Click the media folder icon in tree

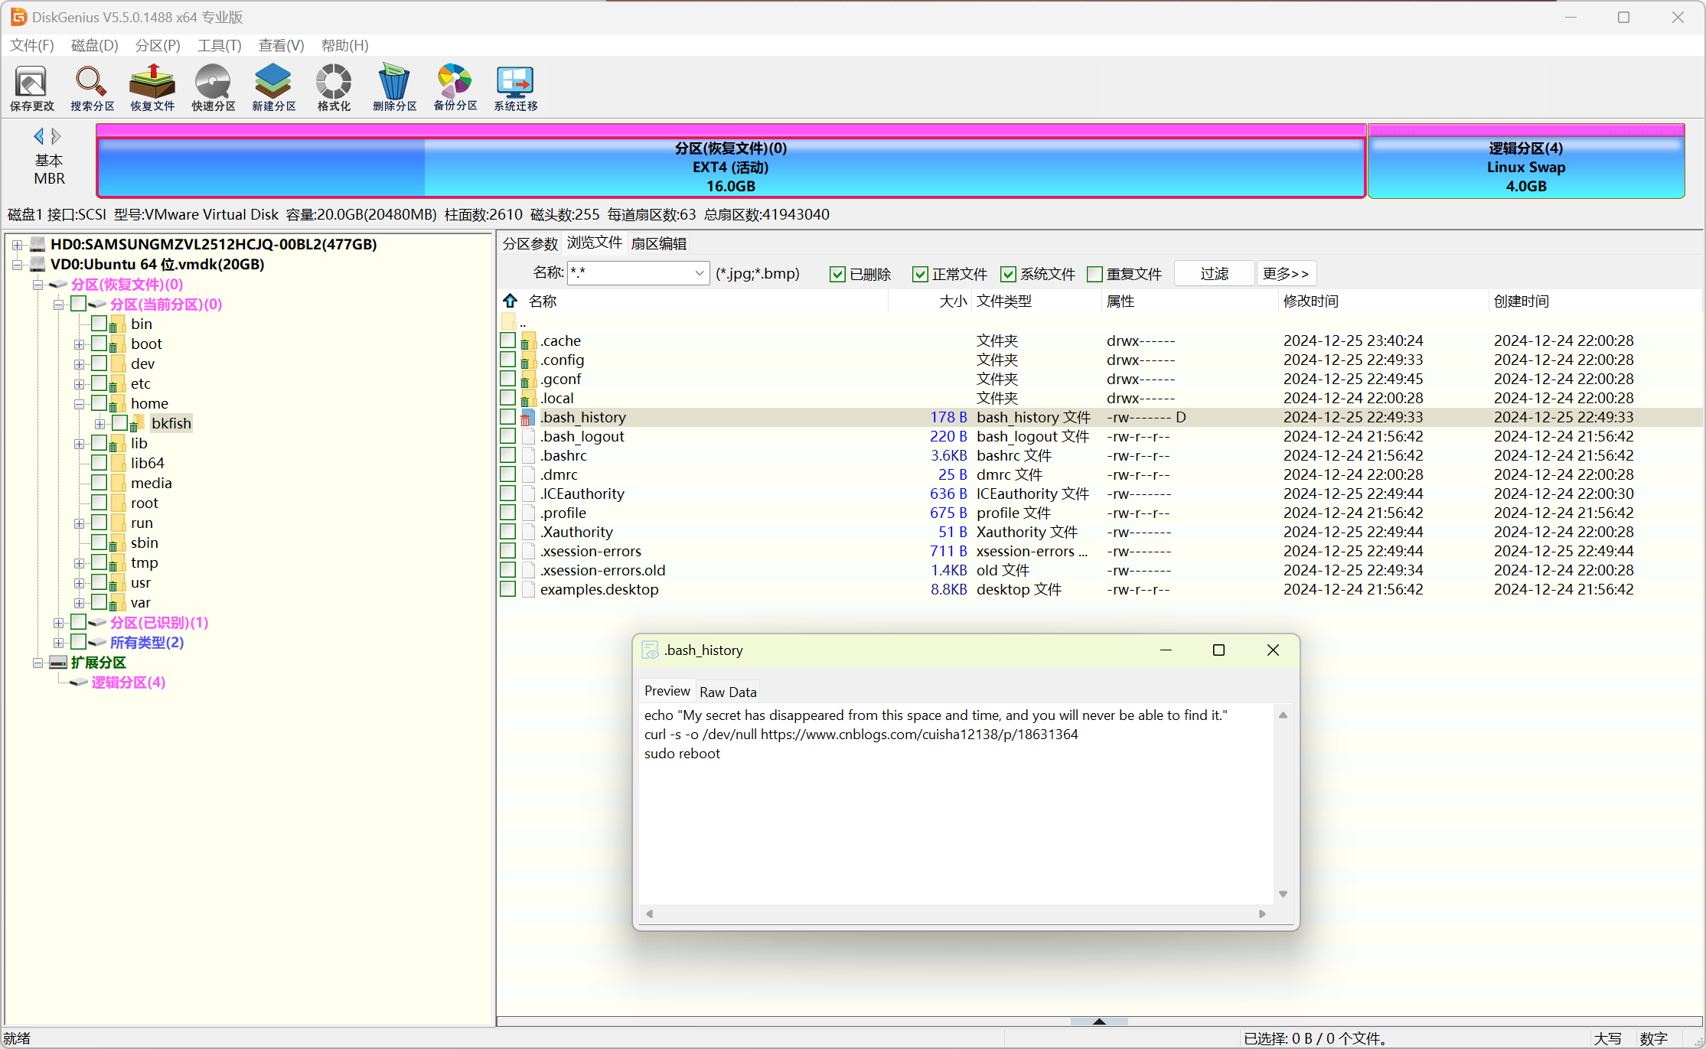118,483
